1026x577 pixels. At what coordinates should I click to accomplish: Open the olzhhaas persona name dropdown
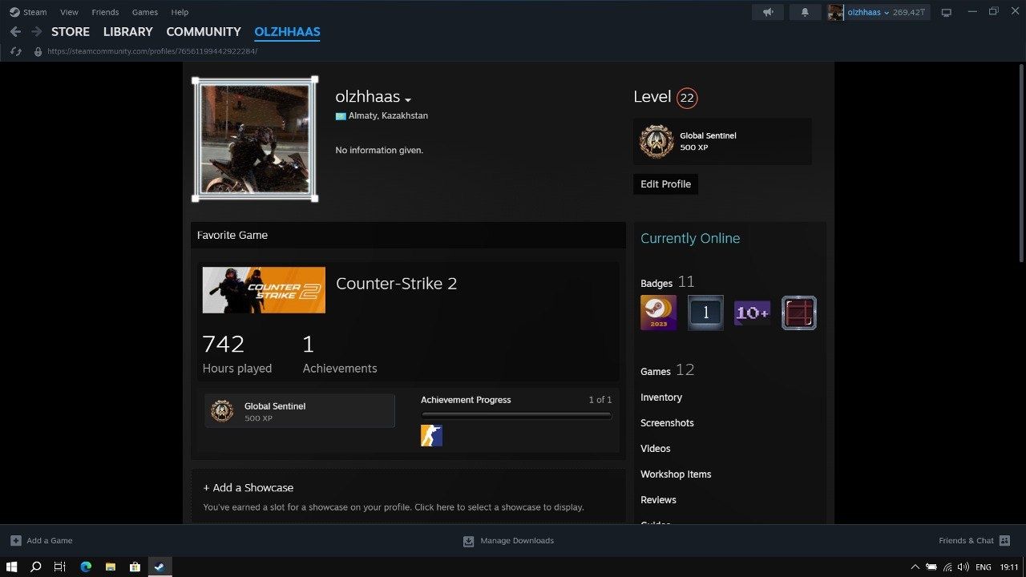click(408, 99)
